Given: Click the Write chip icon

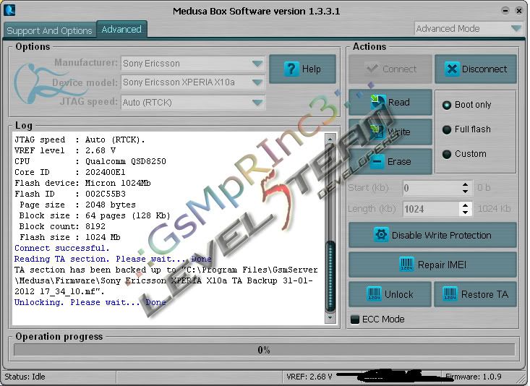Looking at the screenshot, I should [x=377, y=131].
